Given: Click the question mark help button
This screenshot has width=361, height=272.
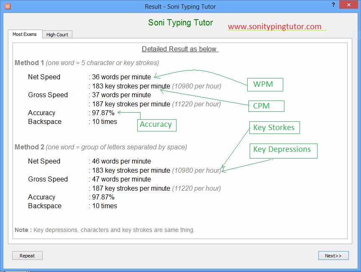Looking at the screenshot, I should [333, 5].
